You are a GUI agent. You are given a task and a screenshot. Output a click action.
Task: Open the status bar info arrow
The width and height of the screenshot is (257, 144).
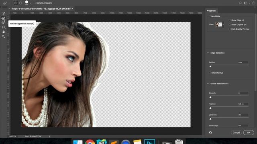pos(49,136)
